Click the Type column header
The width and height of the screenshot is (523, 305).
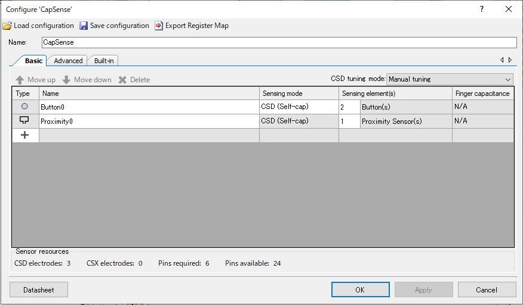26,94
